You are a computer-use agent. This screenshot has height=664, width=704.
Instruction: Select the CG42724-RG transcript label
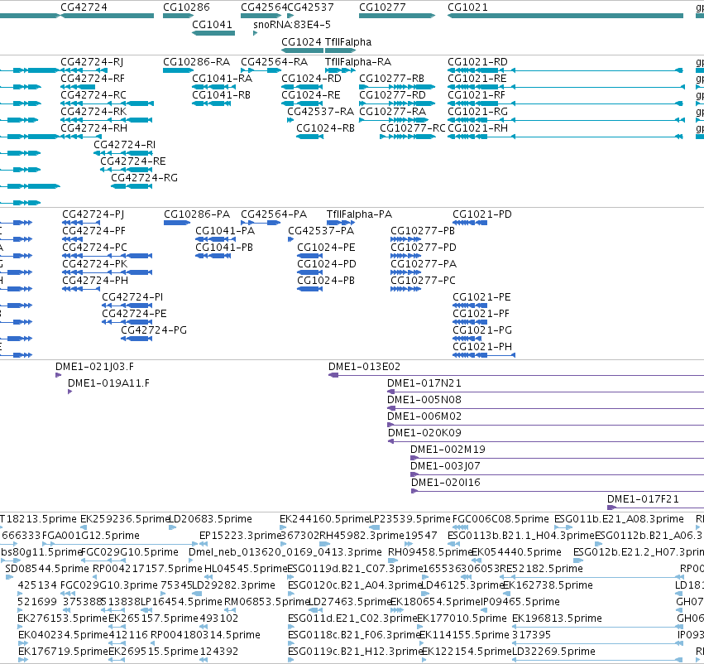tap(144, 178)
